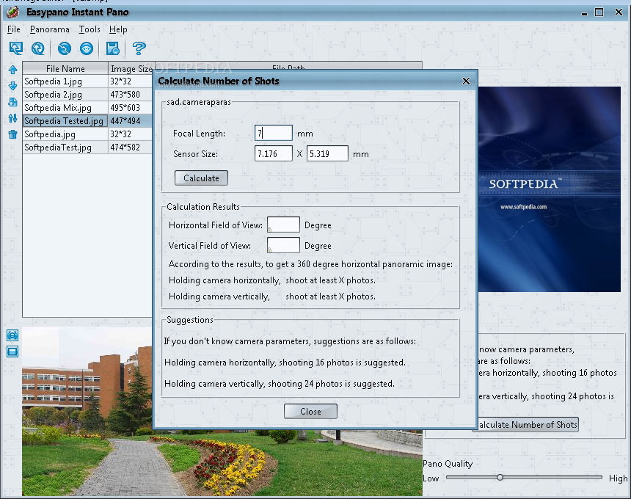Click the preview eye toolbar icon
The height and width of the screenshot is (499, 631).
(87, 48)
